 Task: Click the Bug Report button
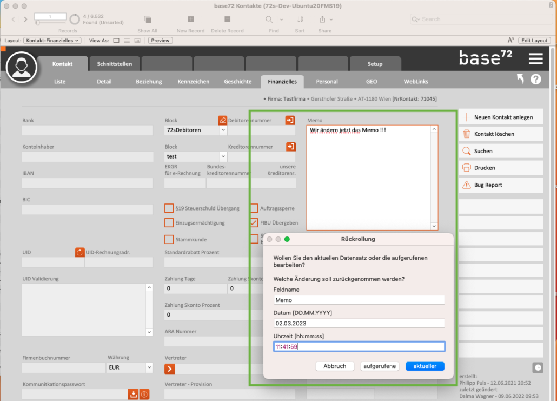click(501, 185)
